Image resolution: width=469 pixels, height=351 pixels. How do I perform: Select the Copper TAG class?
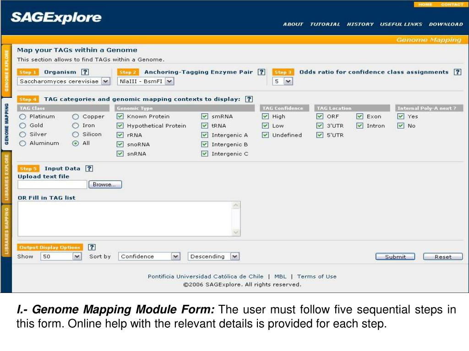76,117
